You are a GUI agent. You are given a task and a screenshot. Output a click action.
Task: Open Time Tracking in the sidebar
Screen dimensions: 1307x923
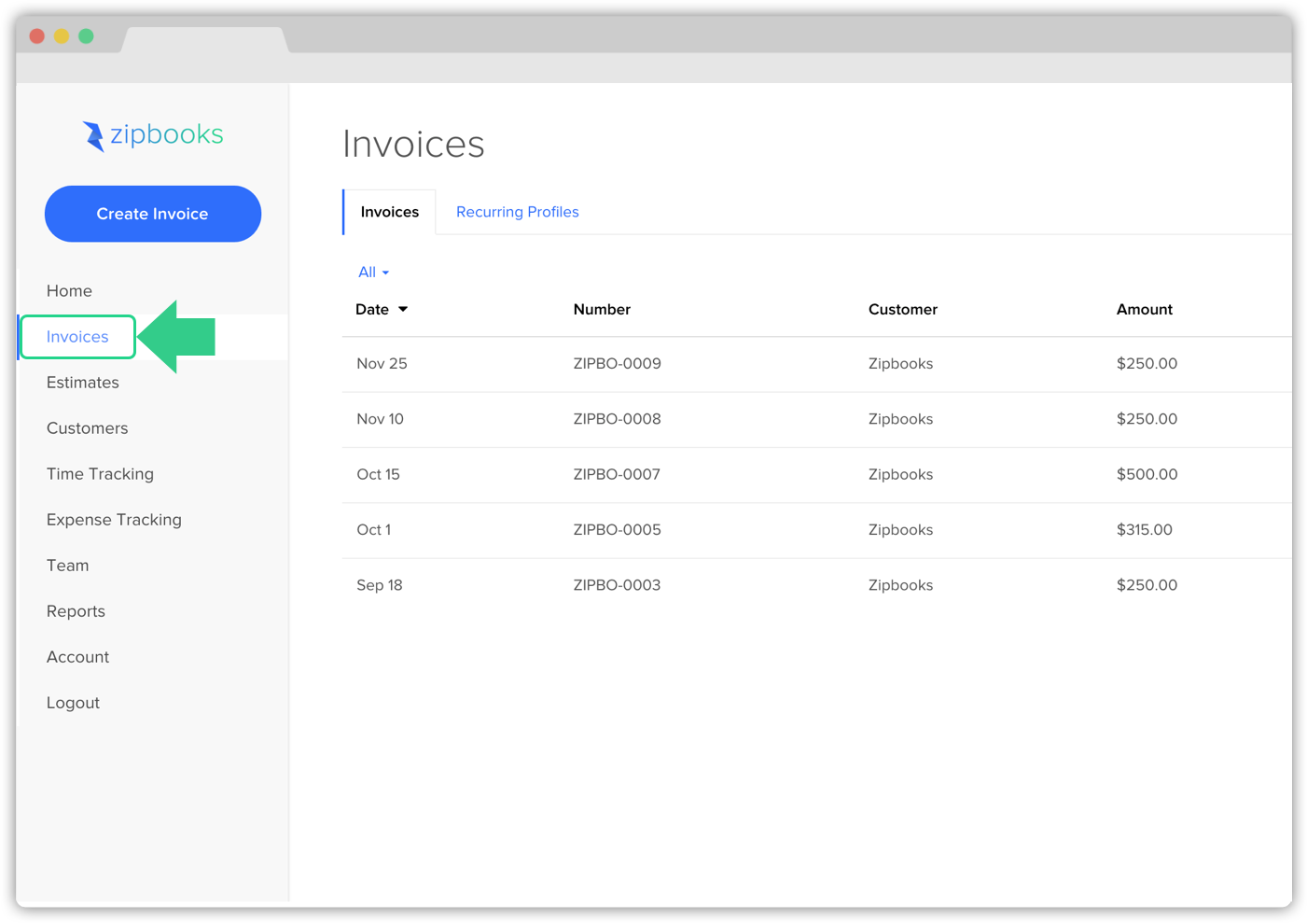(x=100, y=474)
